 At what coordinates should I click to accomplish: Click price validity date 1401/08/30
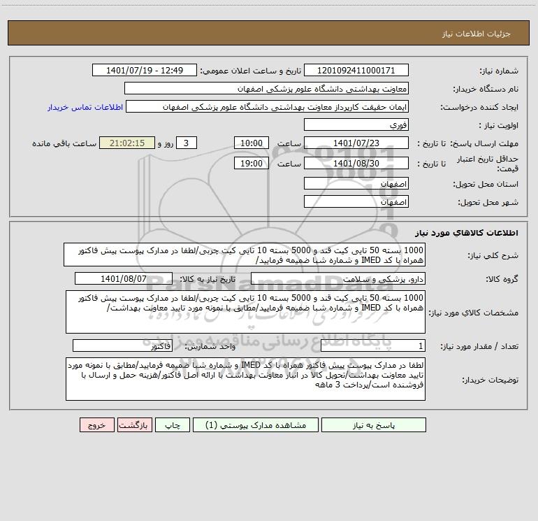tap(356, 163)
